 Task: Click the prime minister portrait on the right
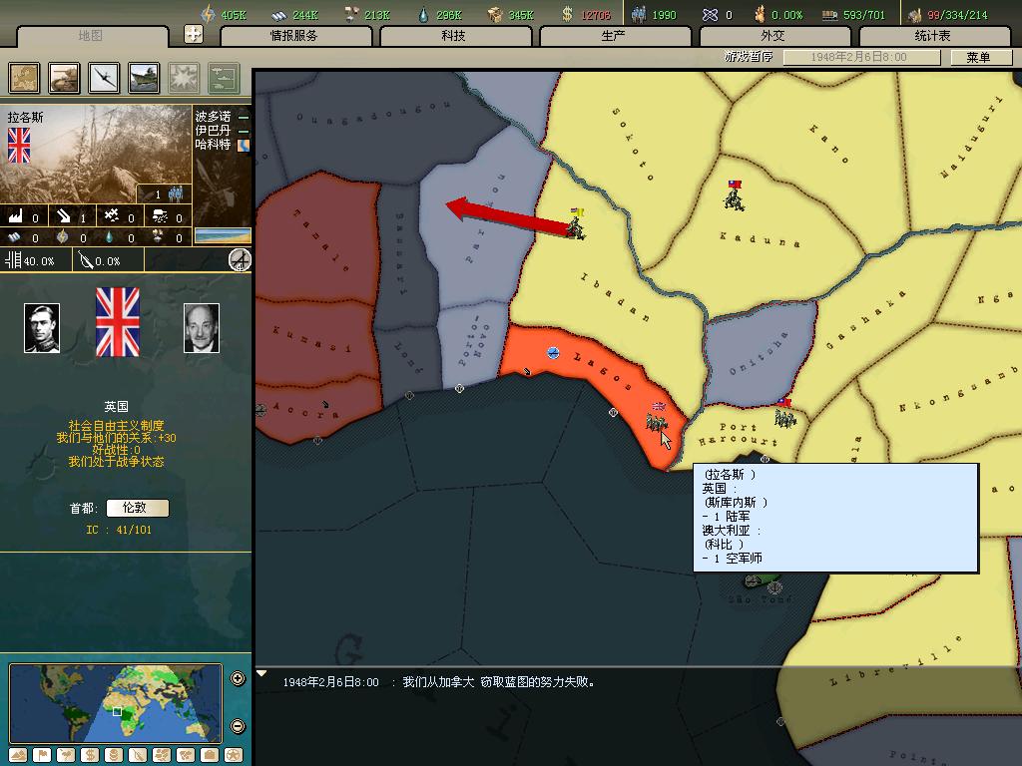pyautogui.click(x=202, y=327)
